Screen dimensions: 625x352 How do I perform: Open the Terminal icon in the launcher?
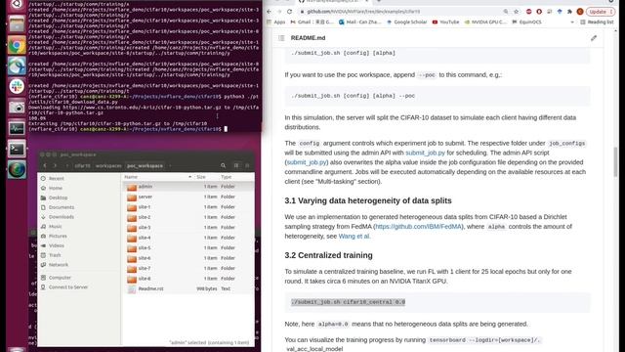17,149
